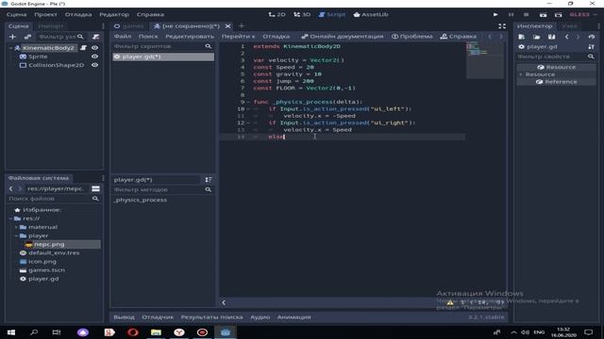Open the top Отладка menu
The width and height of the screenshot is (604, 339).
click(x=78, y=14)
